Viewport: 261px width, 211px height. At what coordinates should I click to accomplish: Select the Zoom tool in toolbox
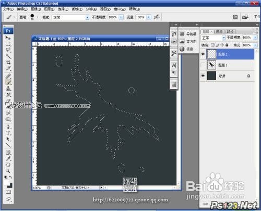click(x=8, y=171)
